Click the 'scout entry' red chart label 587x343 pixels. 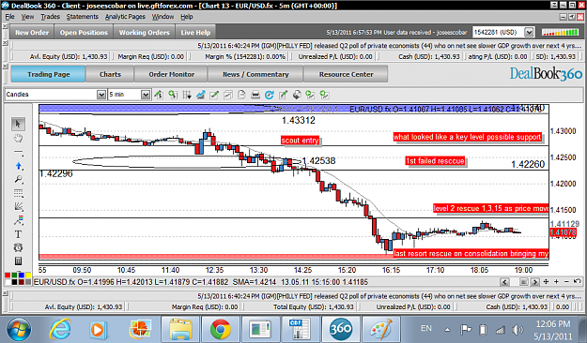[300, 141]
